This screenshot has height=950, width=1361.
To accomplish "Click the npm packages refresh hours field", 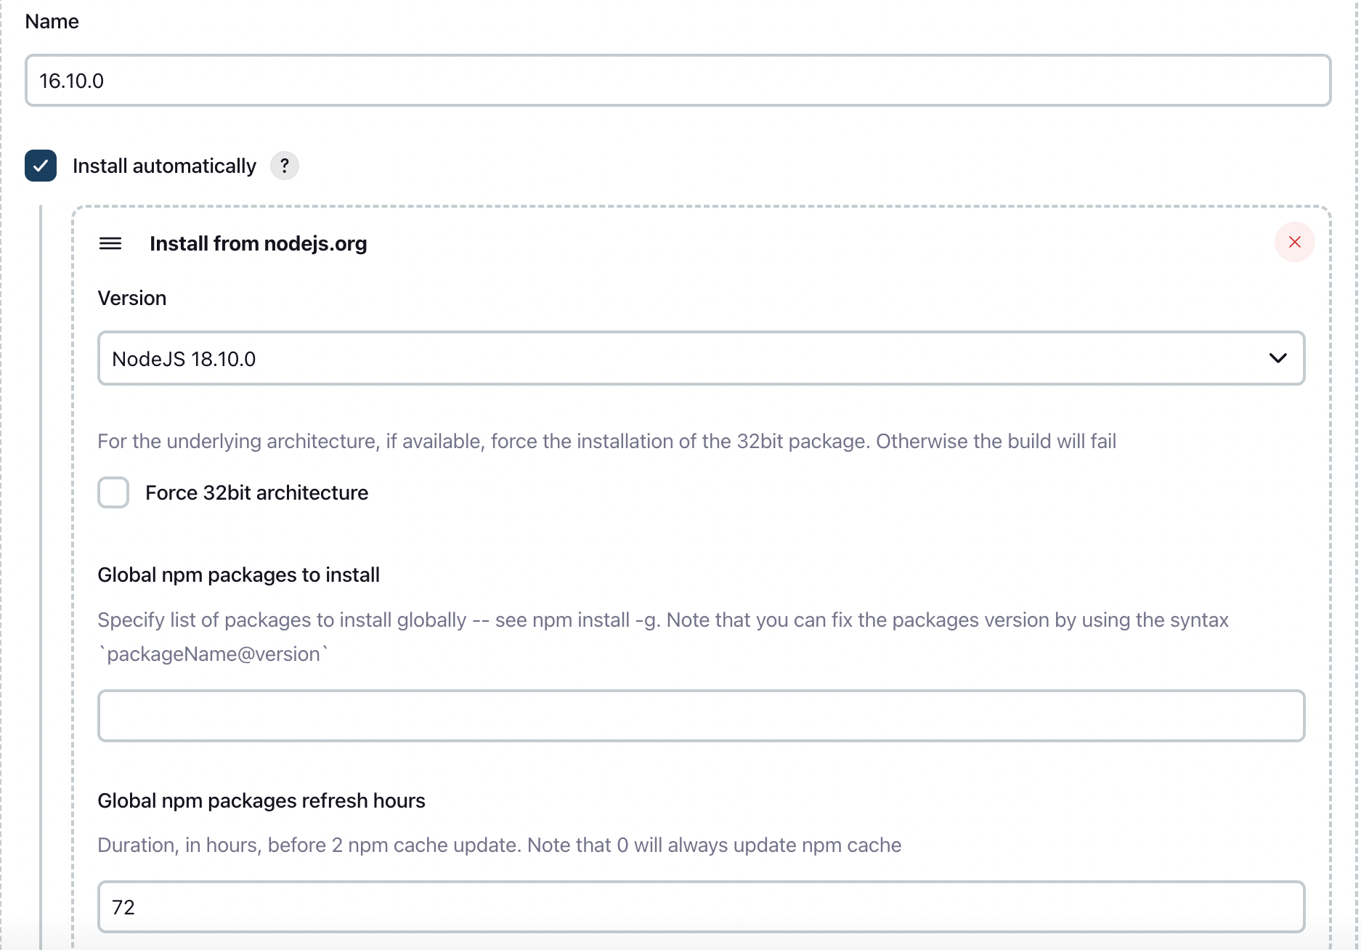I will coord(701,906).
